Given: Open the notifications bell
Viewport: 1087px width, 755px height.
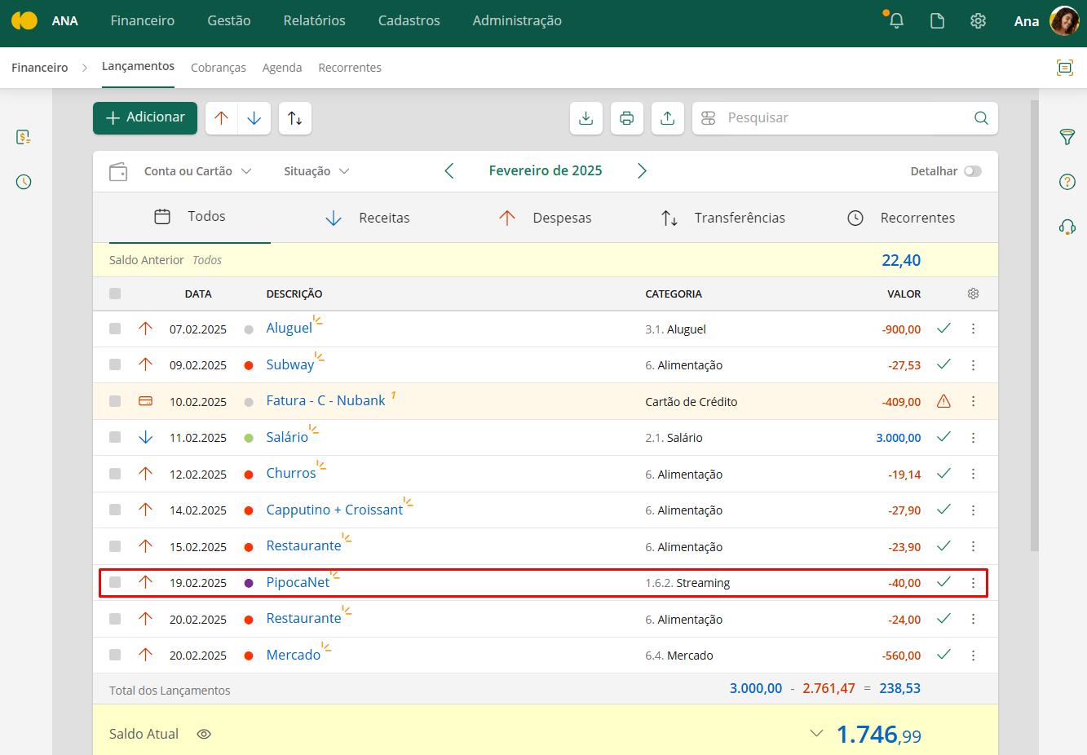Looking at the screenshot, I should (896, 21).
